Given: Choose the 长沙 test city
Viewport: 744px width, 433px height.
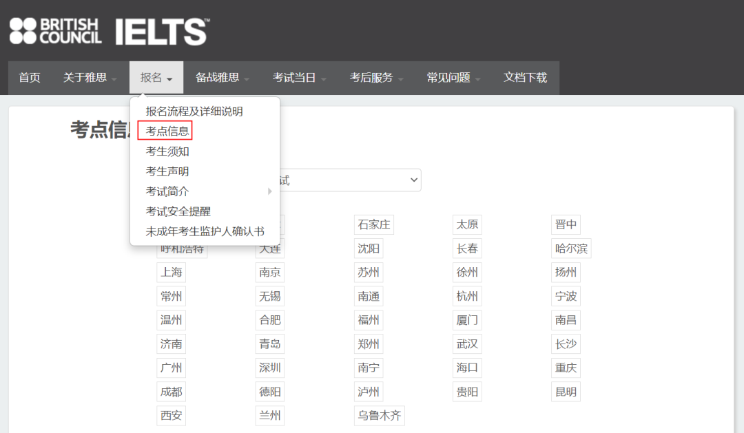Looking at the screenshot, I should point(566,344).
